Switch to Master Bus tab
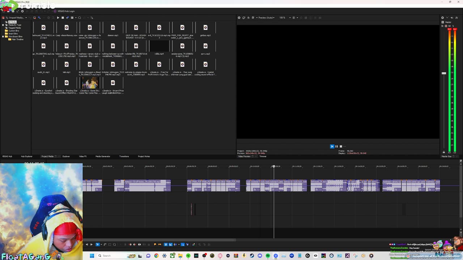Image resolution: width=463 pixels, height=260 pixels. click(447, 156)
